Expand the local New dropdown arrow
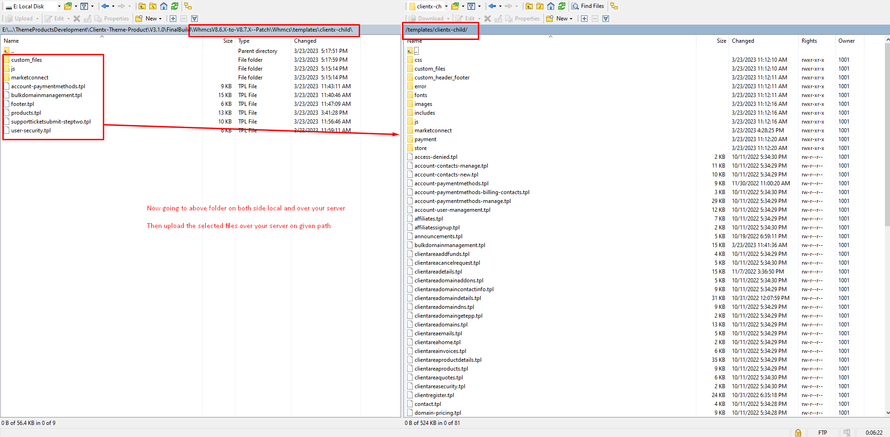 pyautogui.click(x=160, y=19)
